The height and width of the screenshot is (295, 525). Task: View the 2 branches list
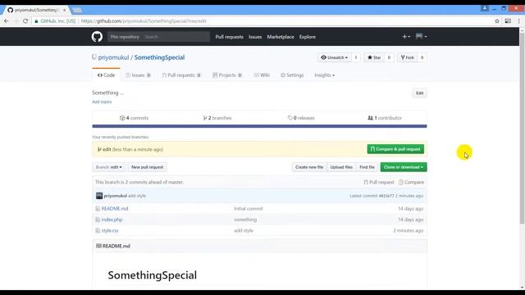tap(217, 118)
